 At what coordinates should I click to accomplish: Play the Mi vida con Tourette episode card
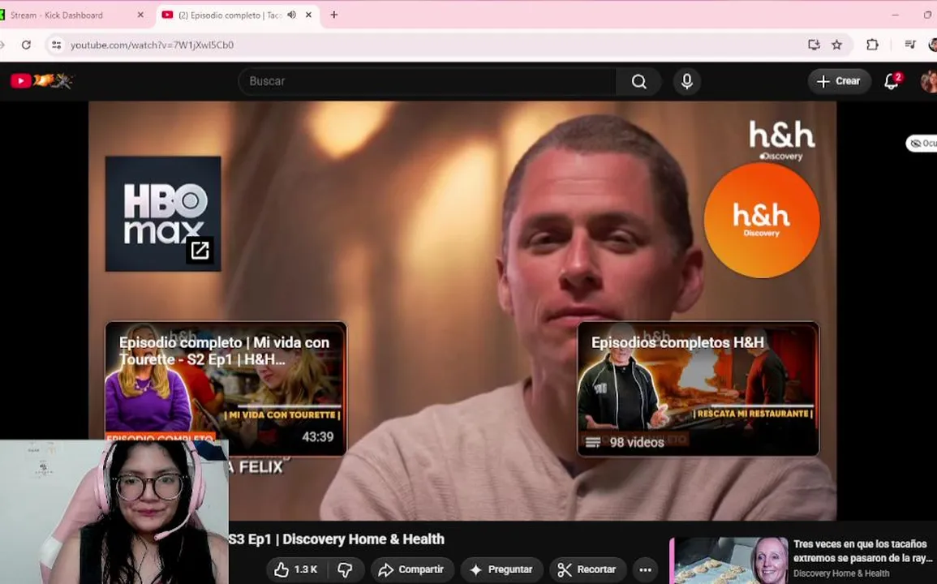click(226, 389)
